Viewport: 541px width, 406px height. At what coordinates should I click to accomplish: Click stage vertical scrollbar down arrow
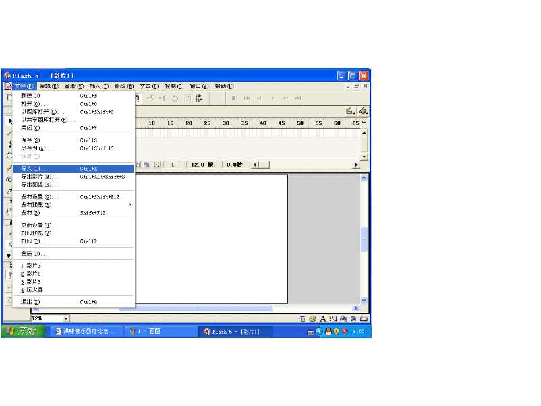click(364, 300)
